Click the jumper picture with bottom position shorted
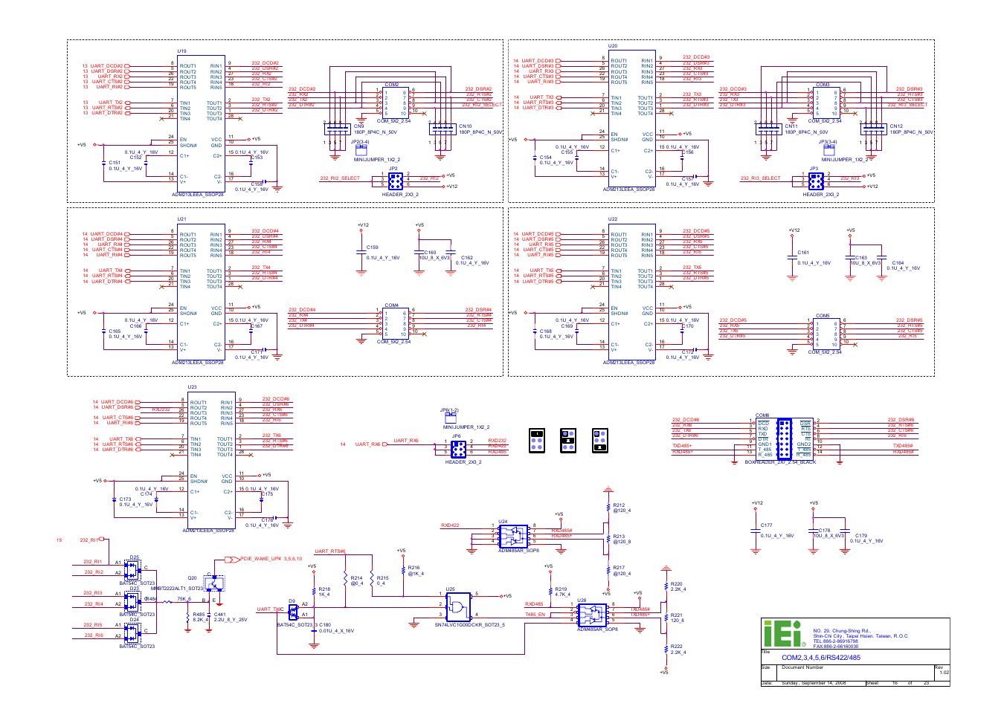This screenshot has width=1004, height=709. pos(599,440)
